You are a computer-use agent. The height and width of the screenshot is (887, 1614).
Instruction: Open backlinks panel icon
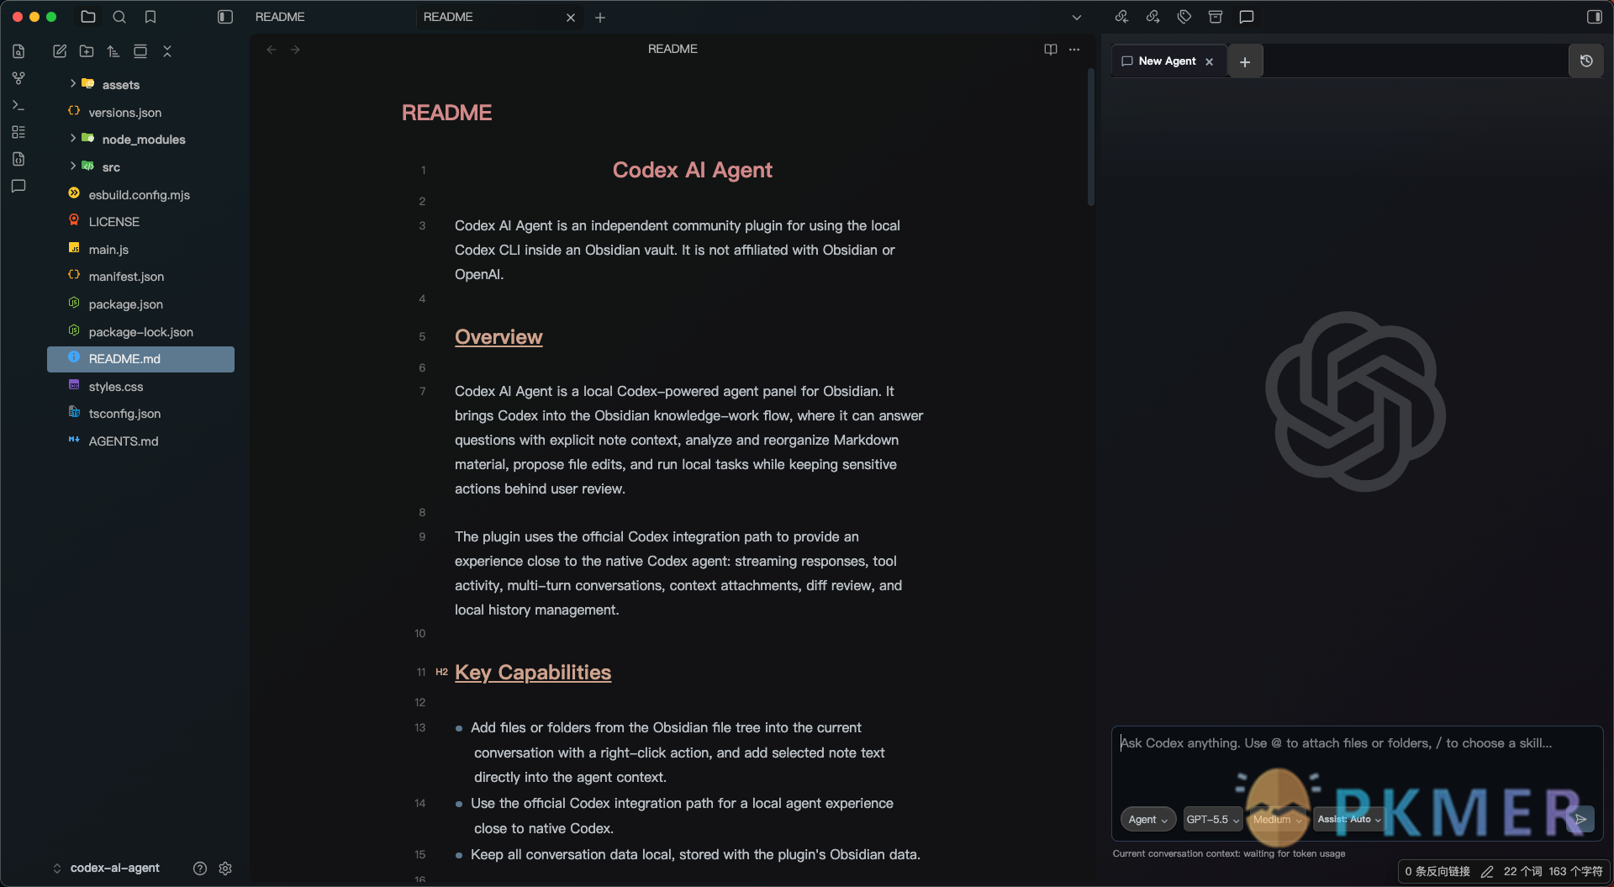coord(1121,17)
